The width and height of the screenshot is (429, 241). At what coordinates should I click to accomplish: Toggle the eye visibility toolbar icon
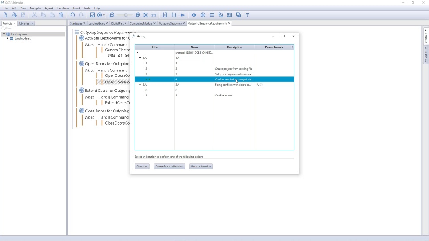coord(194,15)
